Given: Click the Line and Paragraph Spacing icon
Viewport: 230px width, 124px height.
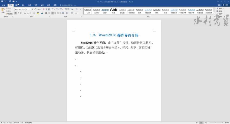Looking at the screenshot, I should click(x=67, y=13).
